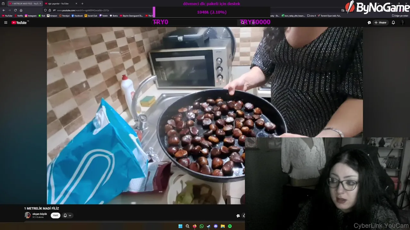Open the Firefox tab manager icon
Screen dimensions: 410x230
3,4
